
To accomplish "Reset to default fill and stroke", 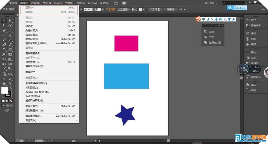I will click(2, 96).
